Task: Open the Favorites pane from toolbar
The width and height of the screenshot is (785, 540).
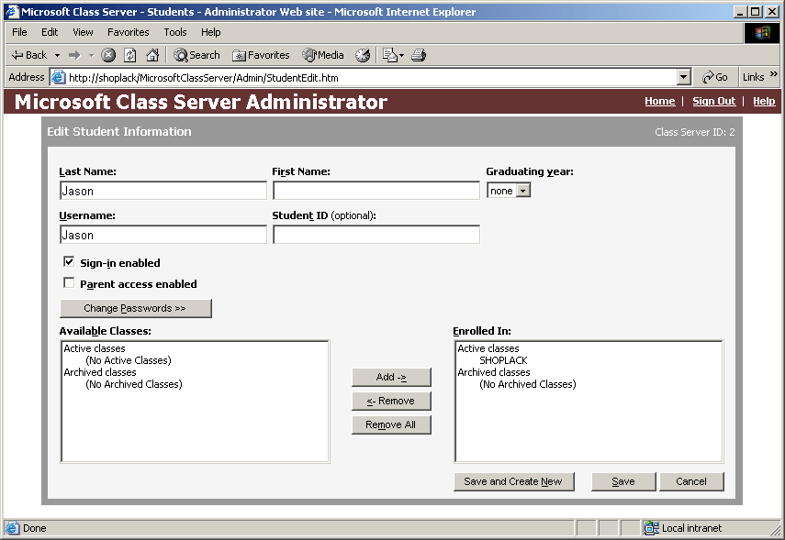Action: 261,55
